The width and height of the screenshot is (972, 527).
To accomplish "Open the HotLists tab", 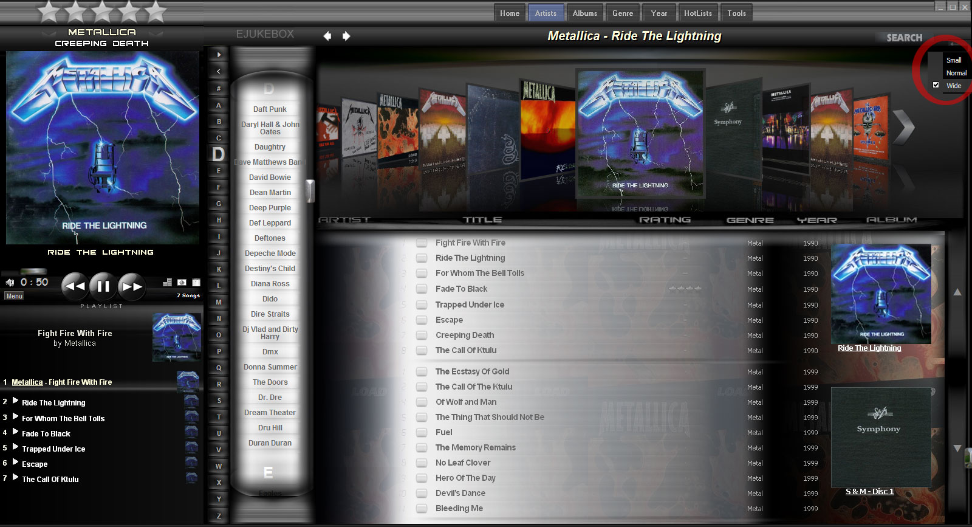I will (698, 13).
